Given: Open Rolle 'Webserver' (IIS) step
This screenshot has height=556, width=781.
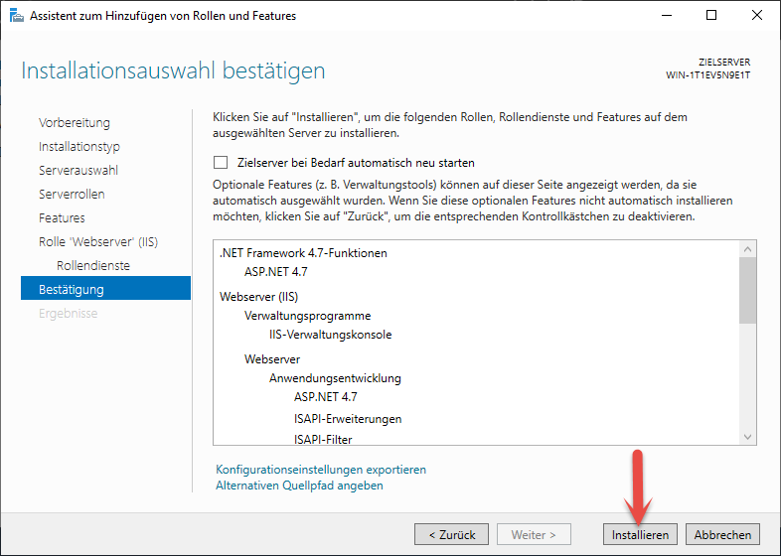Looking at the screenshot, I should 98,242.
